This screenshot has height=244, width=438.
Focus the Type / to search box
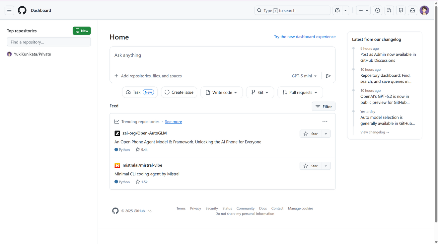tap(292, 11)
